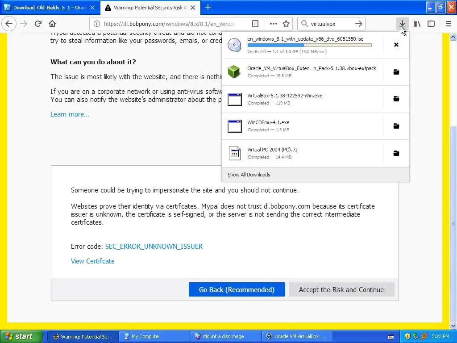Viewport: 457px width, 343px height.
Task: Click the magnifier icon in system tray
Action: coord(424,337)
